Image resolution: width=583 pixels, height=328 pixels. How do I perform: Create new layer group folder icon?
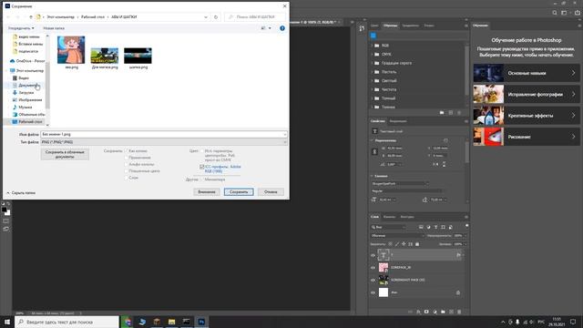point(443,312)
